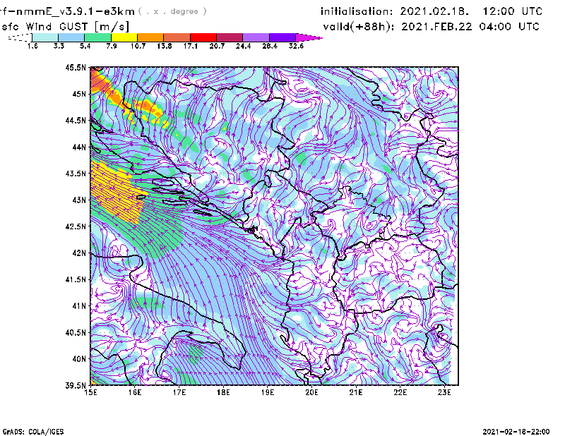Click the 20E longitude label

311,392
